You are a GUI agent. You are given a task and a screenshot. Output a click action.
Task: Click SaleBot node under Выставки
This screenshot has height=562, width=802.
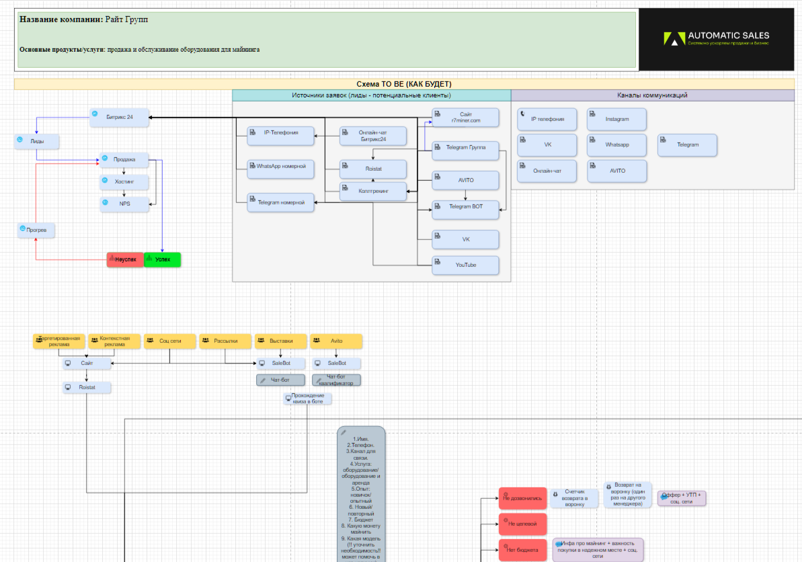click(x=281, y=363)
